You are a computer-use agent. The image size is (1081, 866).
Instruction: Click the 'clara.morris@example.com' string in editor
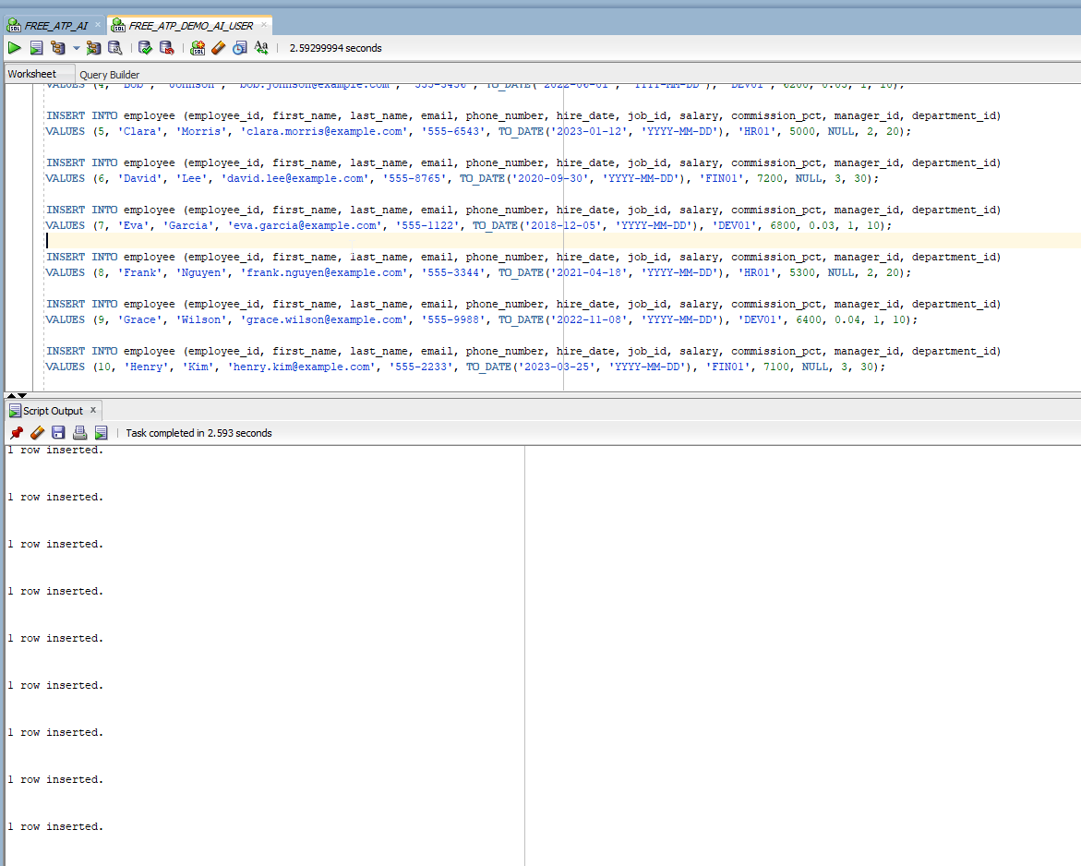324,131
